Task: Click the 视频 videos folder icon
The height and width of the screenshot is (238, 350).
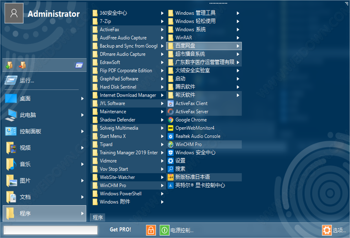Action: coord(11,148)
